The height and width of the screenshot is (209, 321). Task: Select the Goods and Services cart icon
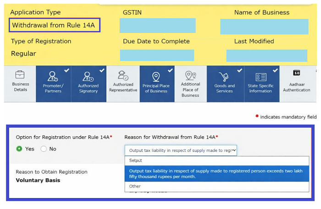224,76
